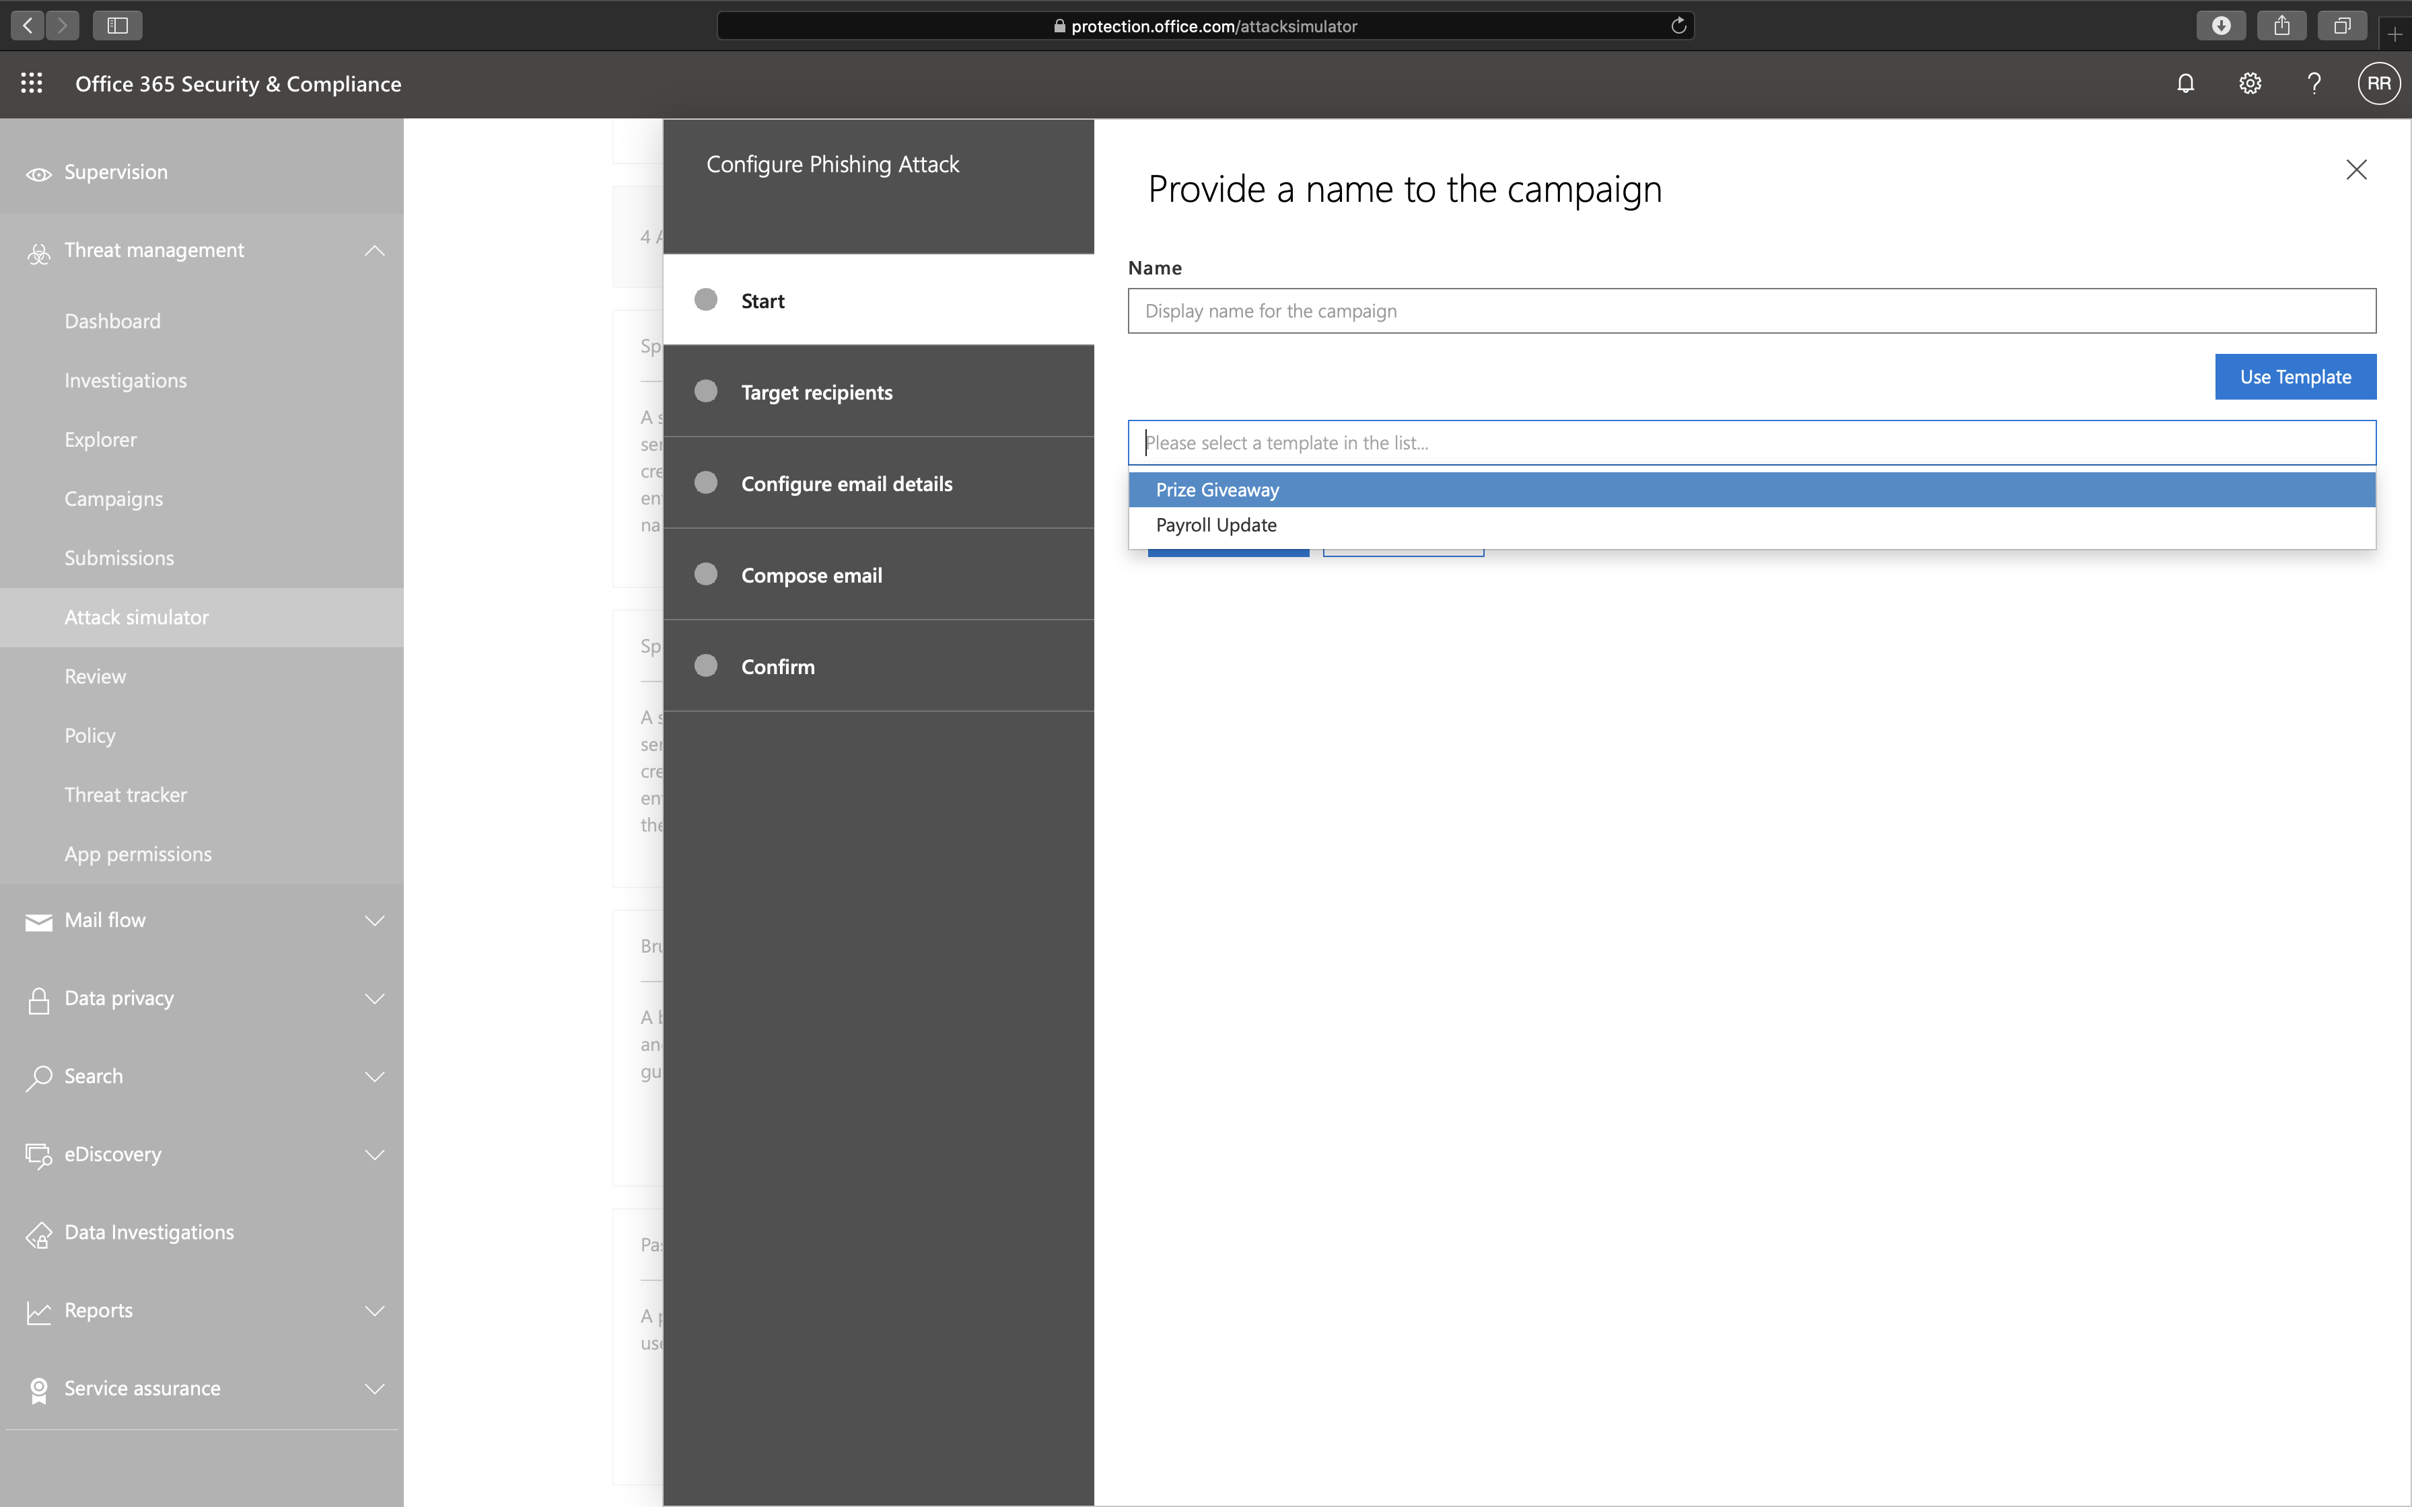Screen dimensions: 2412x1507
Task: Select the Start step indicator
Action: click(x=706, y=300)
